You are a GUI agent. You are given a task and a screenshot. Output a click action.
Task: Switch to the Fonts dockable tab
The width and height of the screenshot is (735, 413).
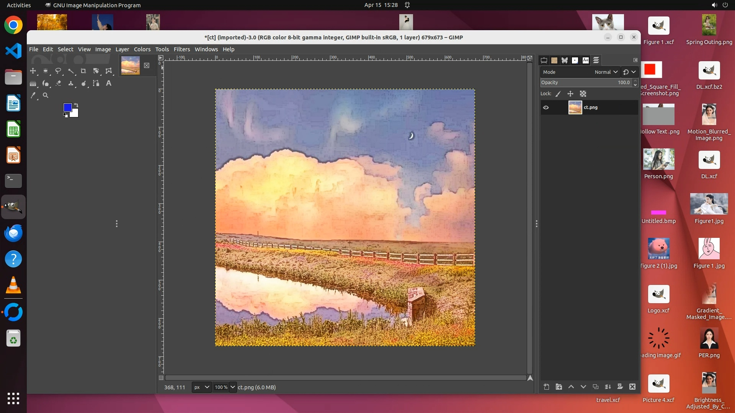(x=585, y=60)
